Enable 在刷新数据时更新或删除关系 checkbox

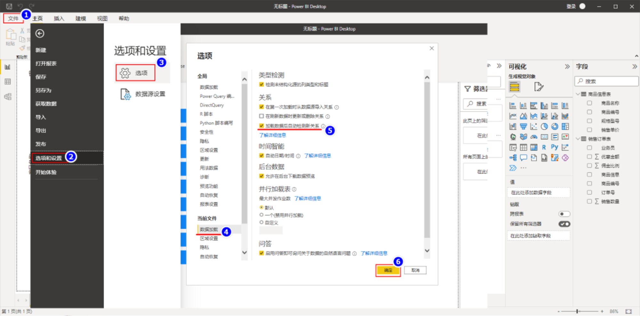click(261, 116)
